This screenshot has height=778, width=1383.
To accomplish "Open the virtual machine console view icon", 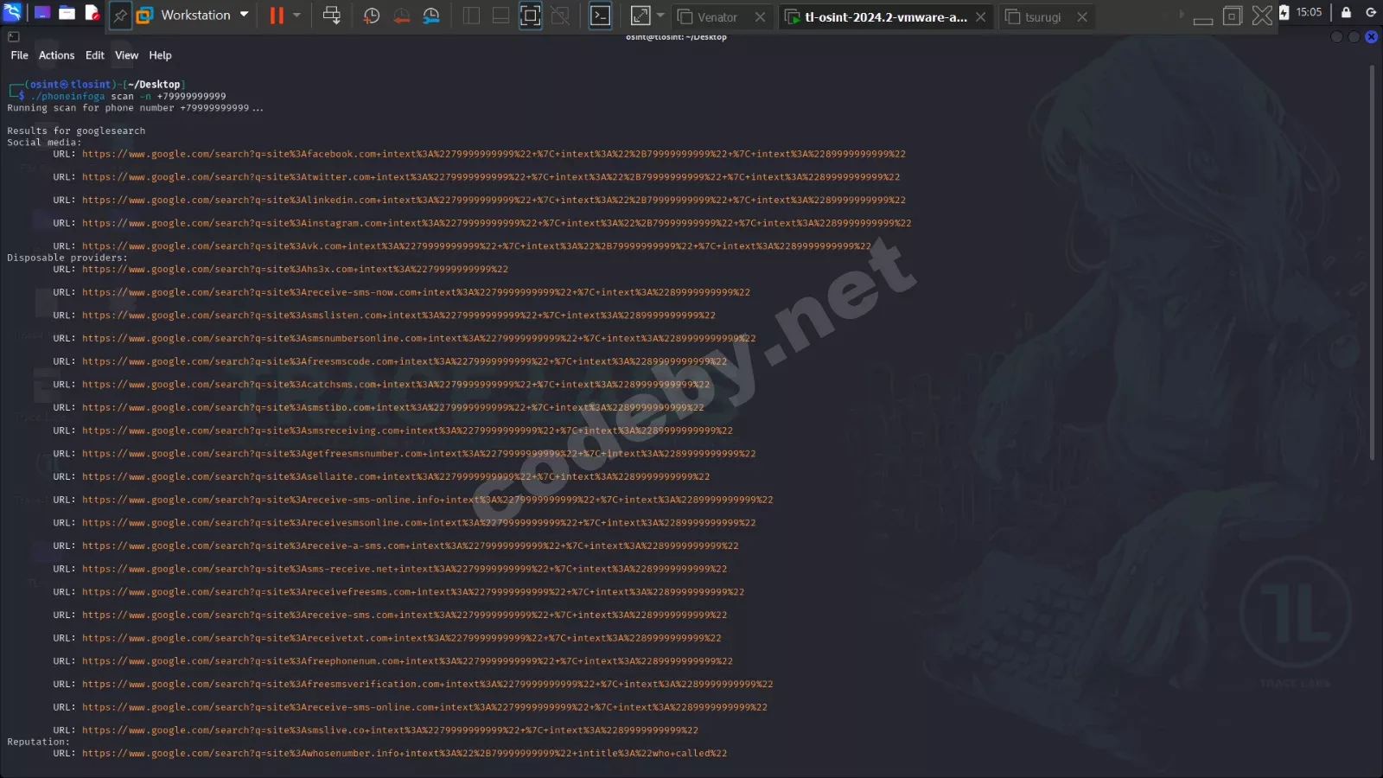I will pos(600,15).
